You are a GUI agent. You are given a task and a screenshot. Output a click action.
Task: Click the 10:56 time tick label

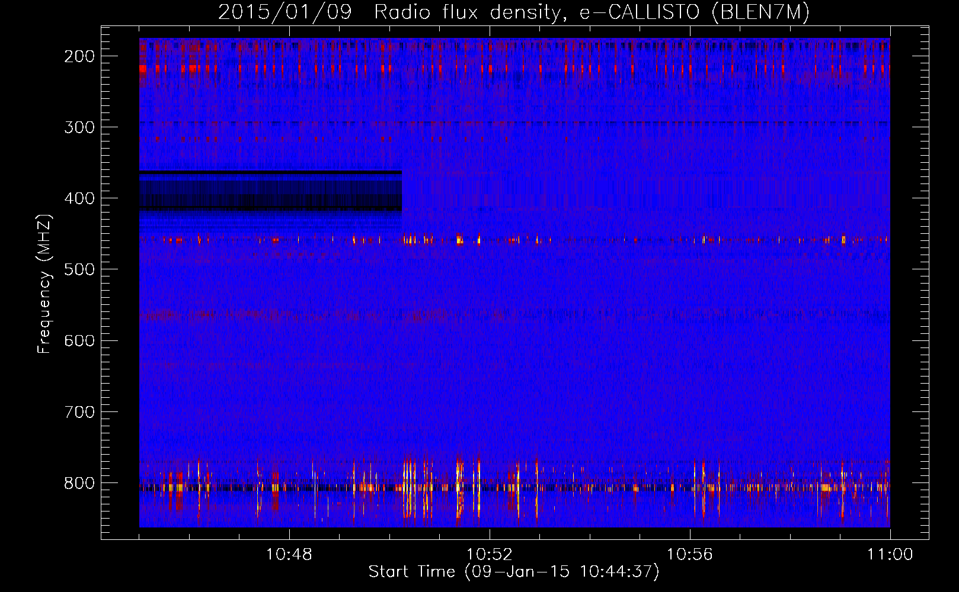pyautogui.click(x=690, y=555)
